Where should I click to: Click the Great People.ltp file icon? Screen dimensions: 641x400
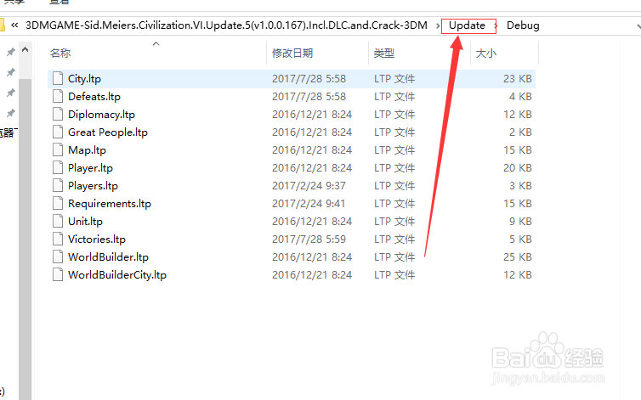coord(58,132)
